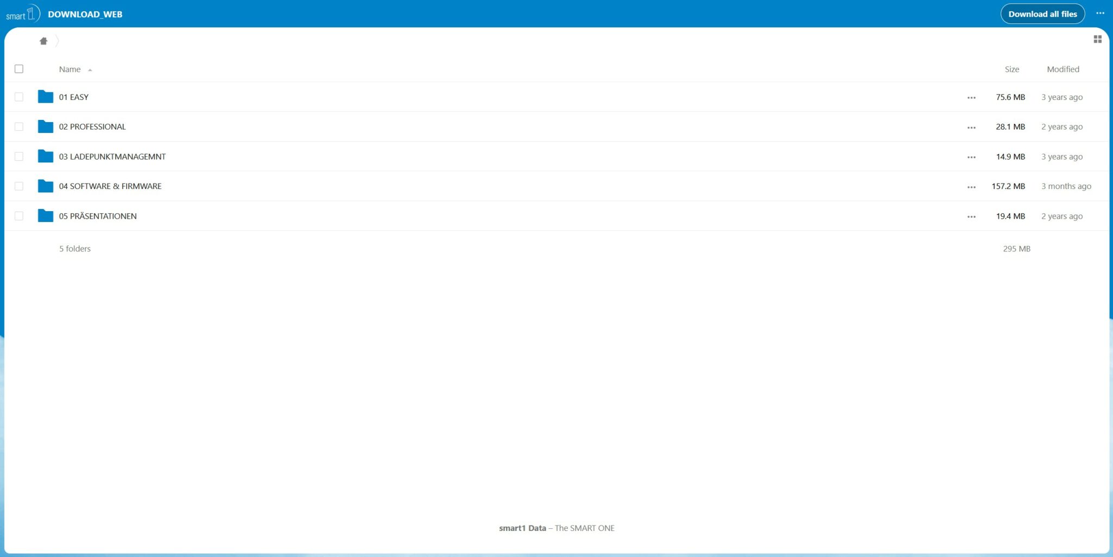Viewport: 1113px width, 557px height.
Task: Open actions menu for 05 PRÄSENTATIONEN
Action: click(x=971, y=217)
